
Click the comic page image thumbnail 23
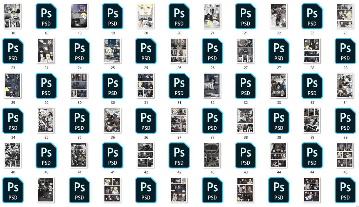coord(345,16)
